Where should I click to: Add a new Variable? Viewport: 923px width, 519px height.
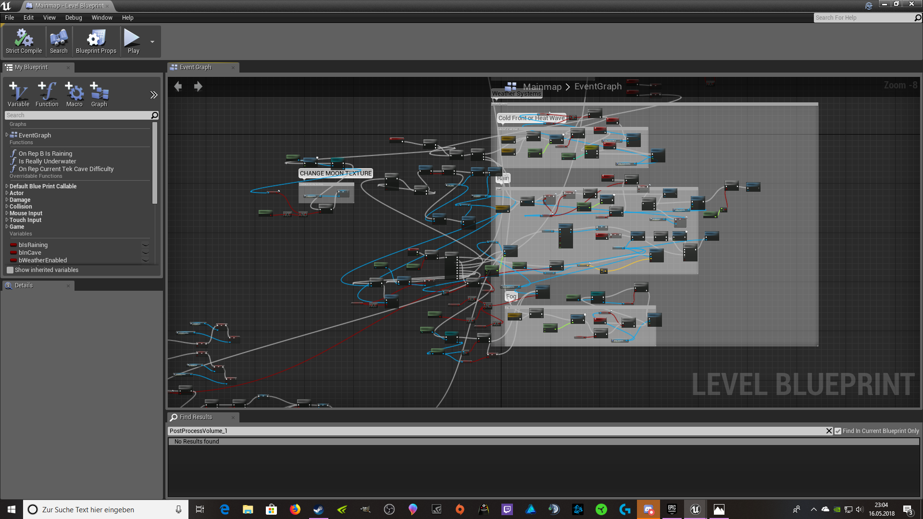tap(18, 94)
